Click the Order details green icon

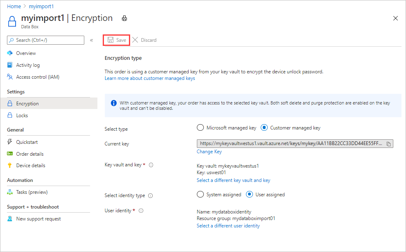tap(10, 154)
